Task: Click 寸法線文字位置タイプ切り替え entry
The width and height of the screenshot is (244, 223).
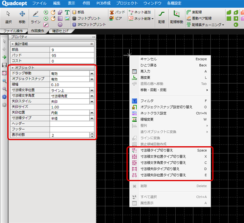Action: [x=170, y=157]
